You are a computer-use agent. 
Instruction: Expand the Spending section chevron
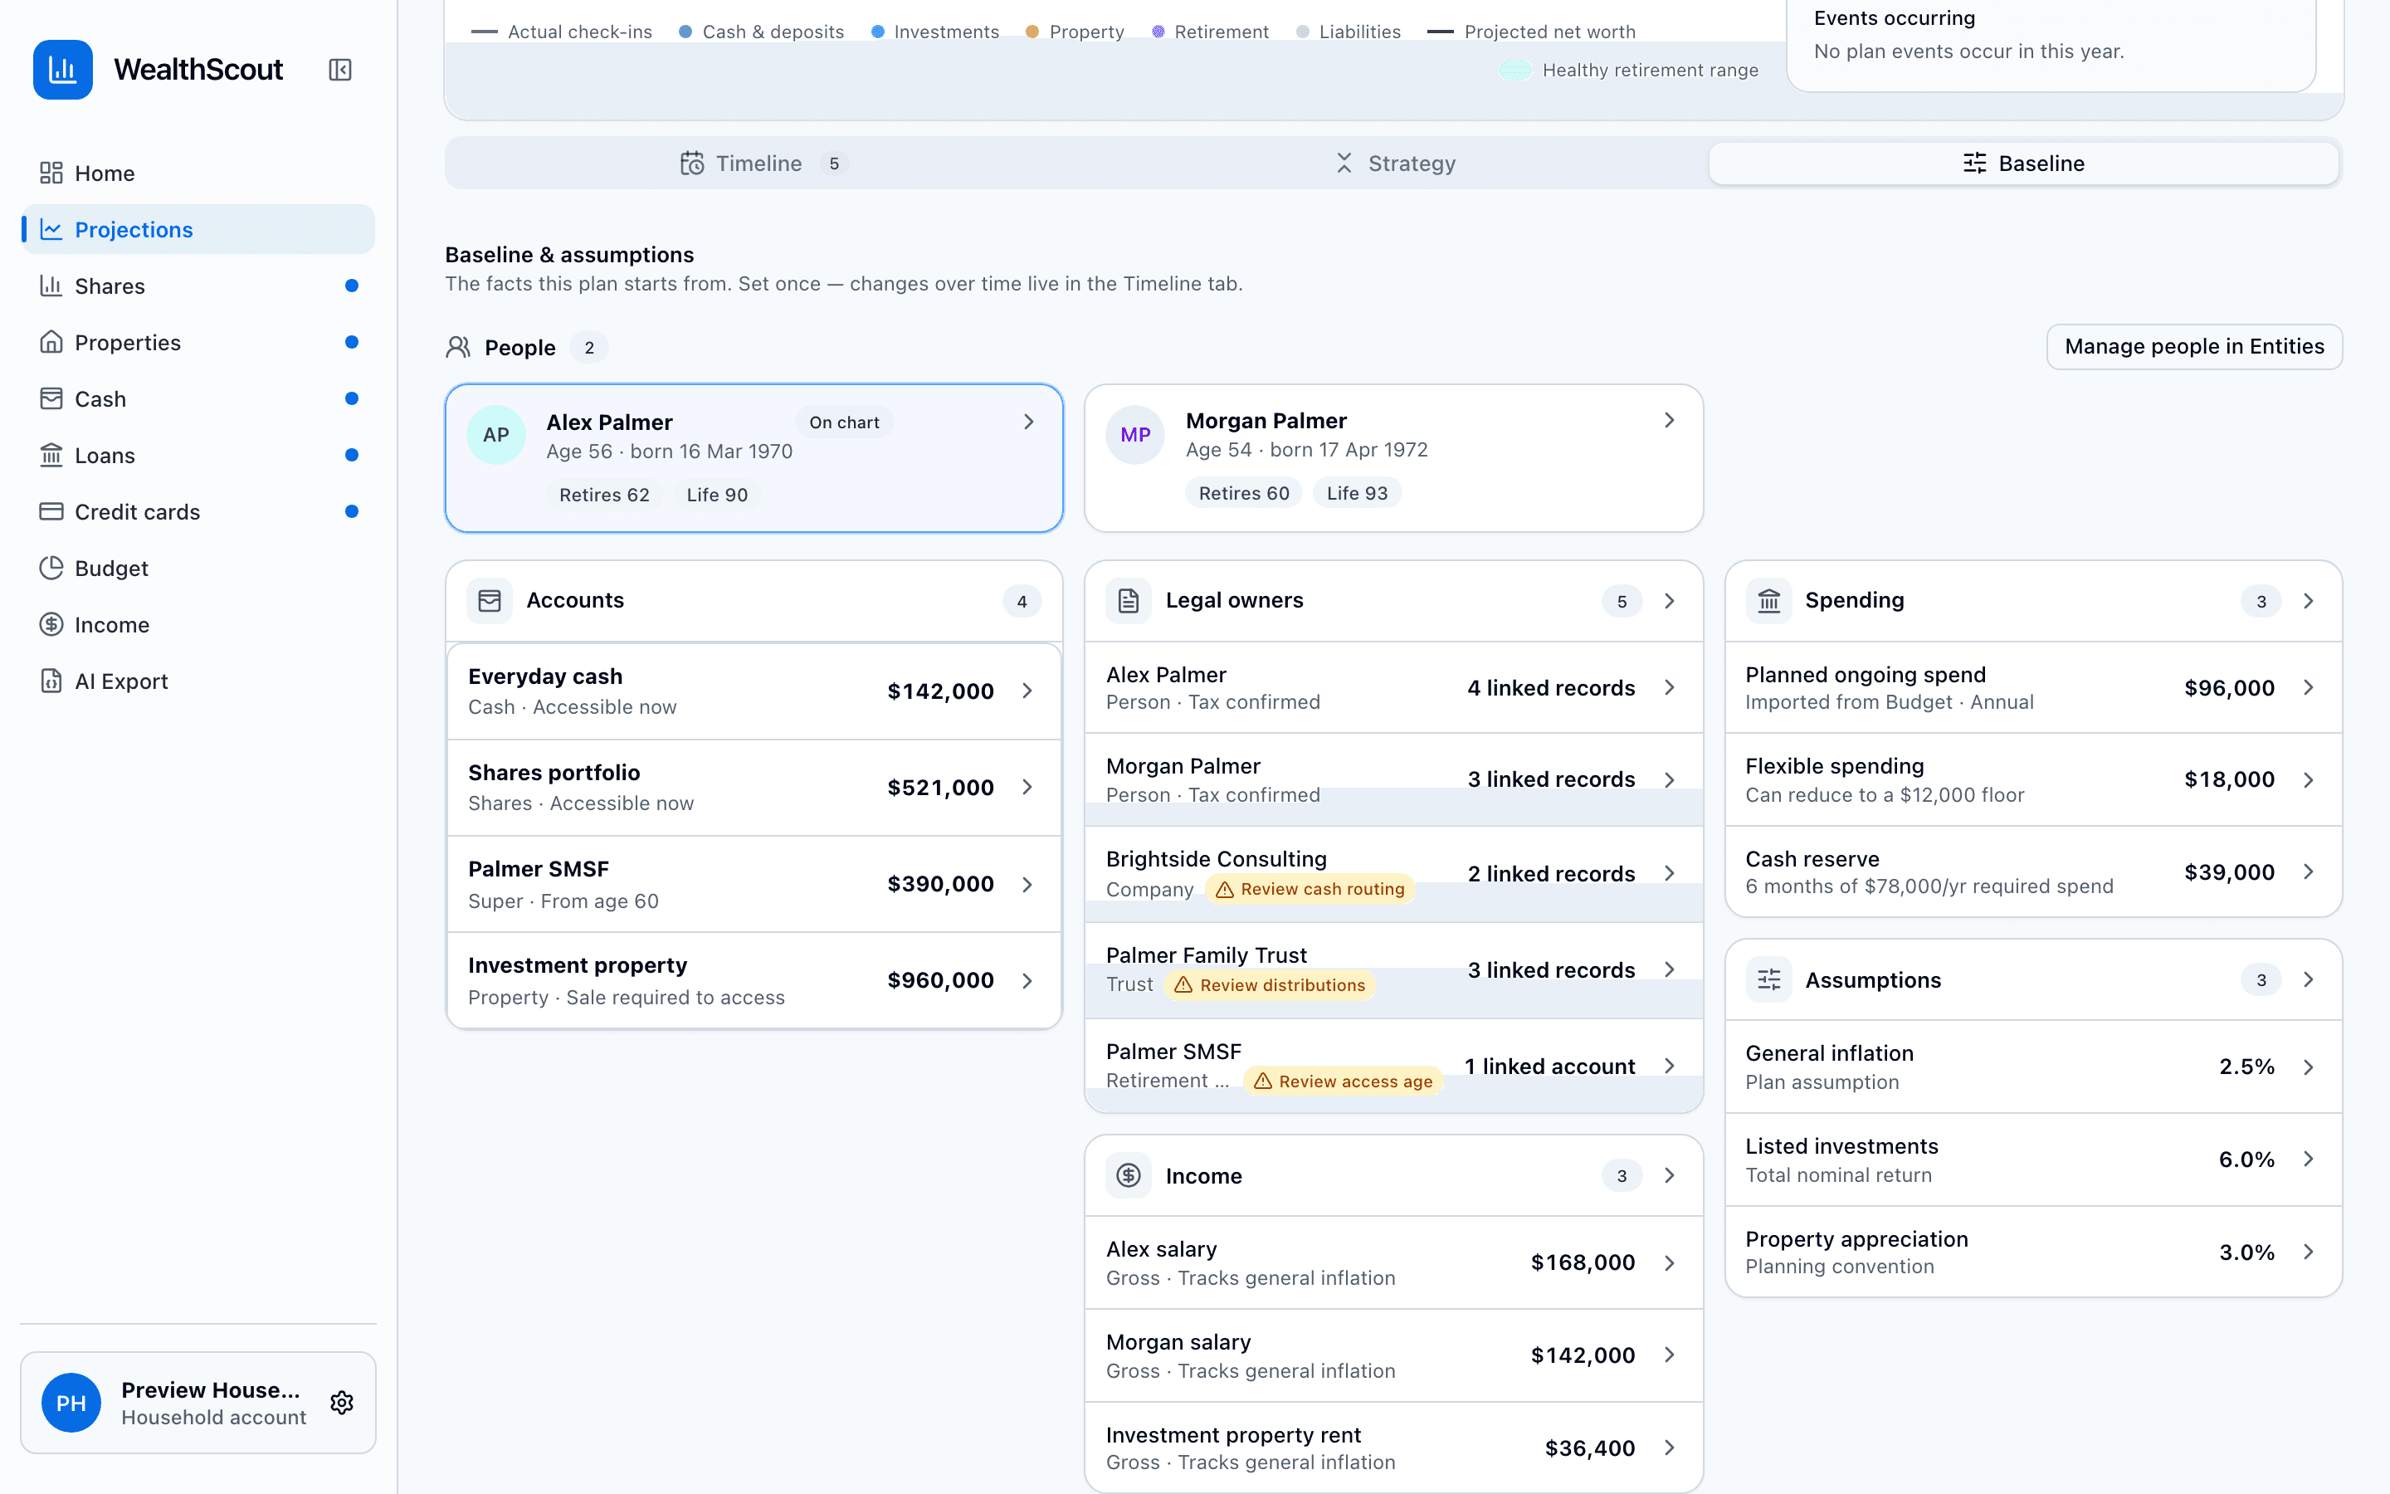(x=2308, y=601)
